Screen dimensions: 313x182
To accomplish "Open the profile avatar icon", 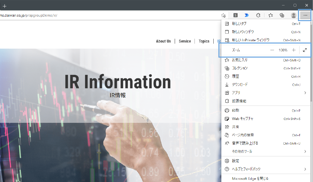I will point(294,15).
